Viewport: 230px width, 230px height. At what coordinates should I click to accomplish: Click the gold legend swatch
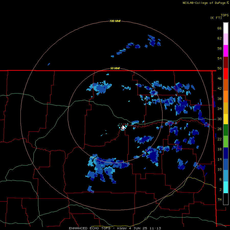click(226, 108)
